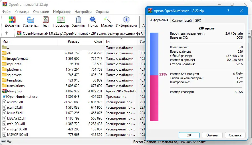
Task: Click the Справка button in dialog
Action: click(x=235, y=135)
